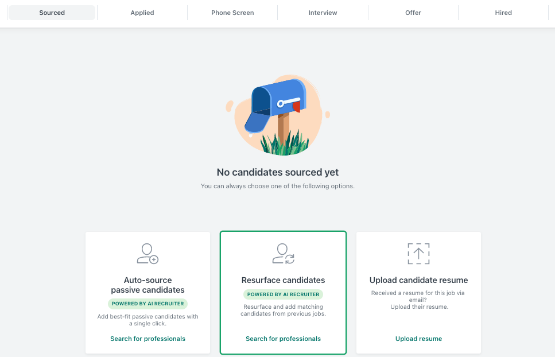This screenshot has width=555, height=357.
Task: Click Search for professionals under Resurface candidates
Action: (283, 339)
